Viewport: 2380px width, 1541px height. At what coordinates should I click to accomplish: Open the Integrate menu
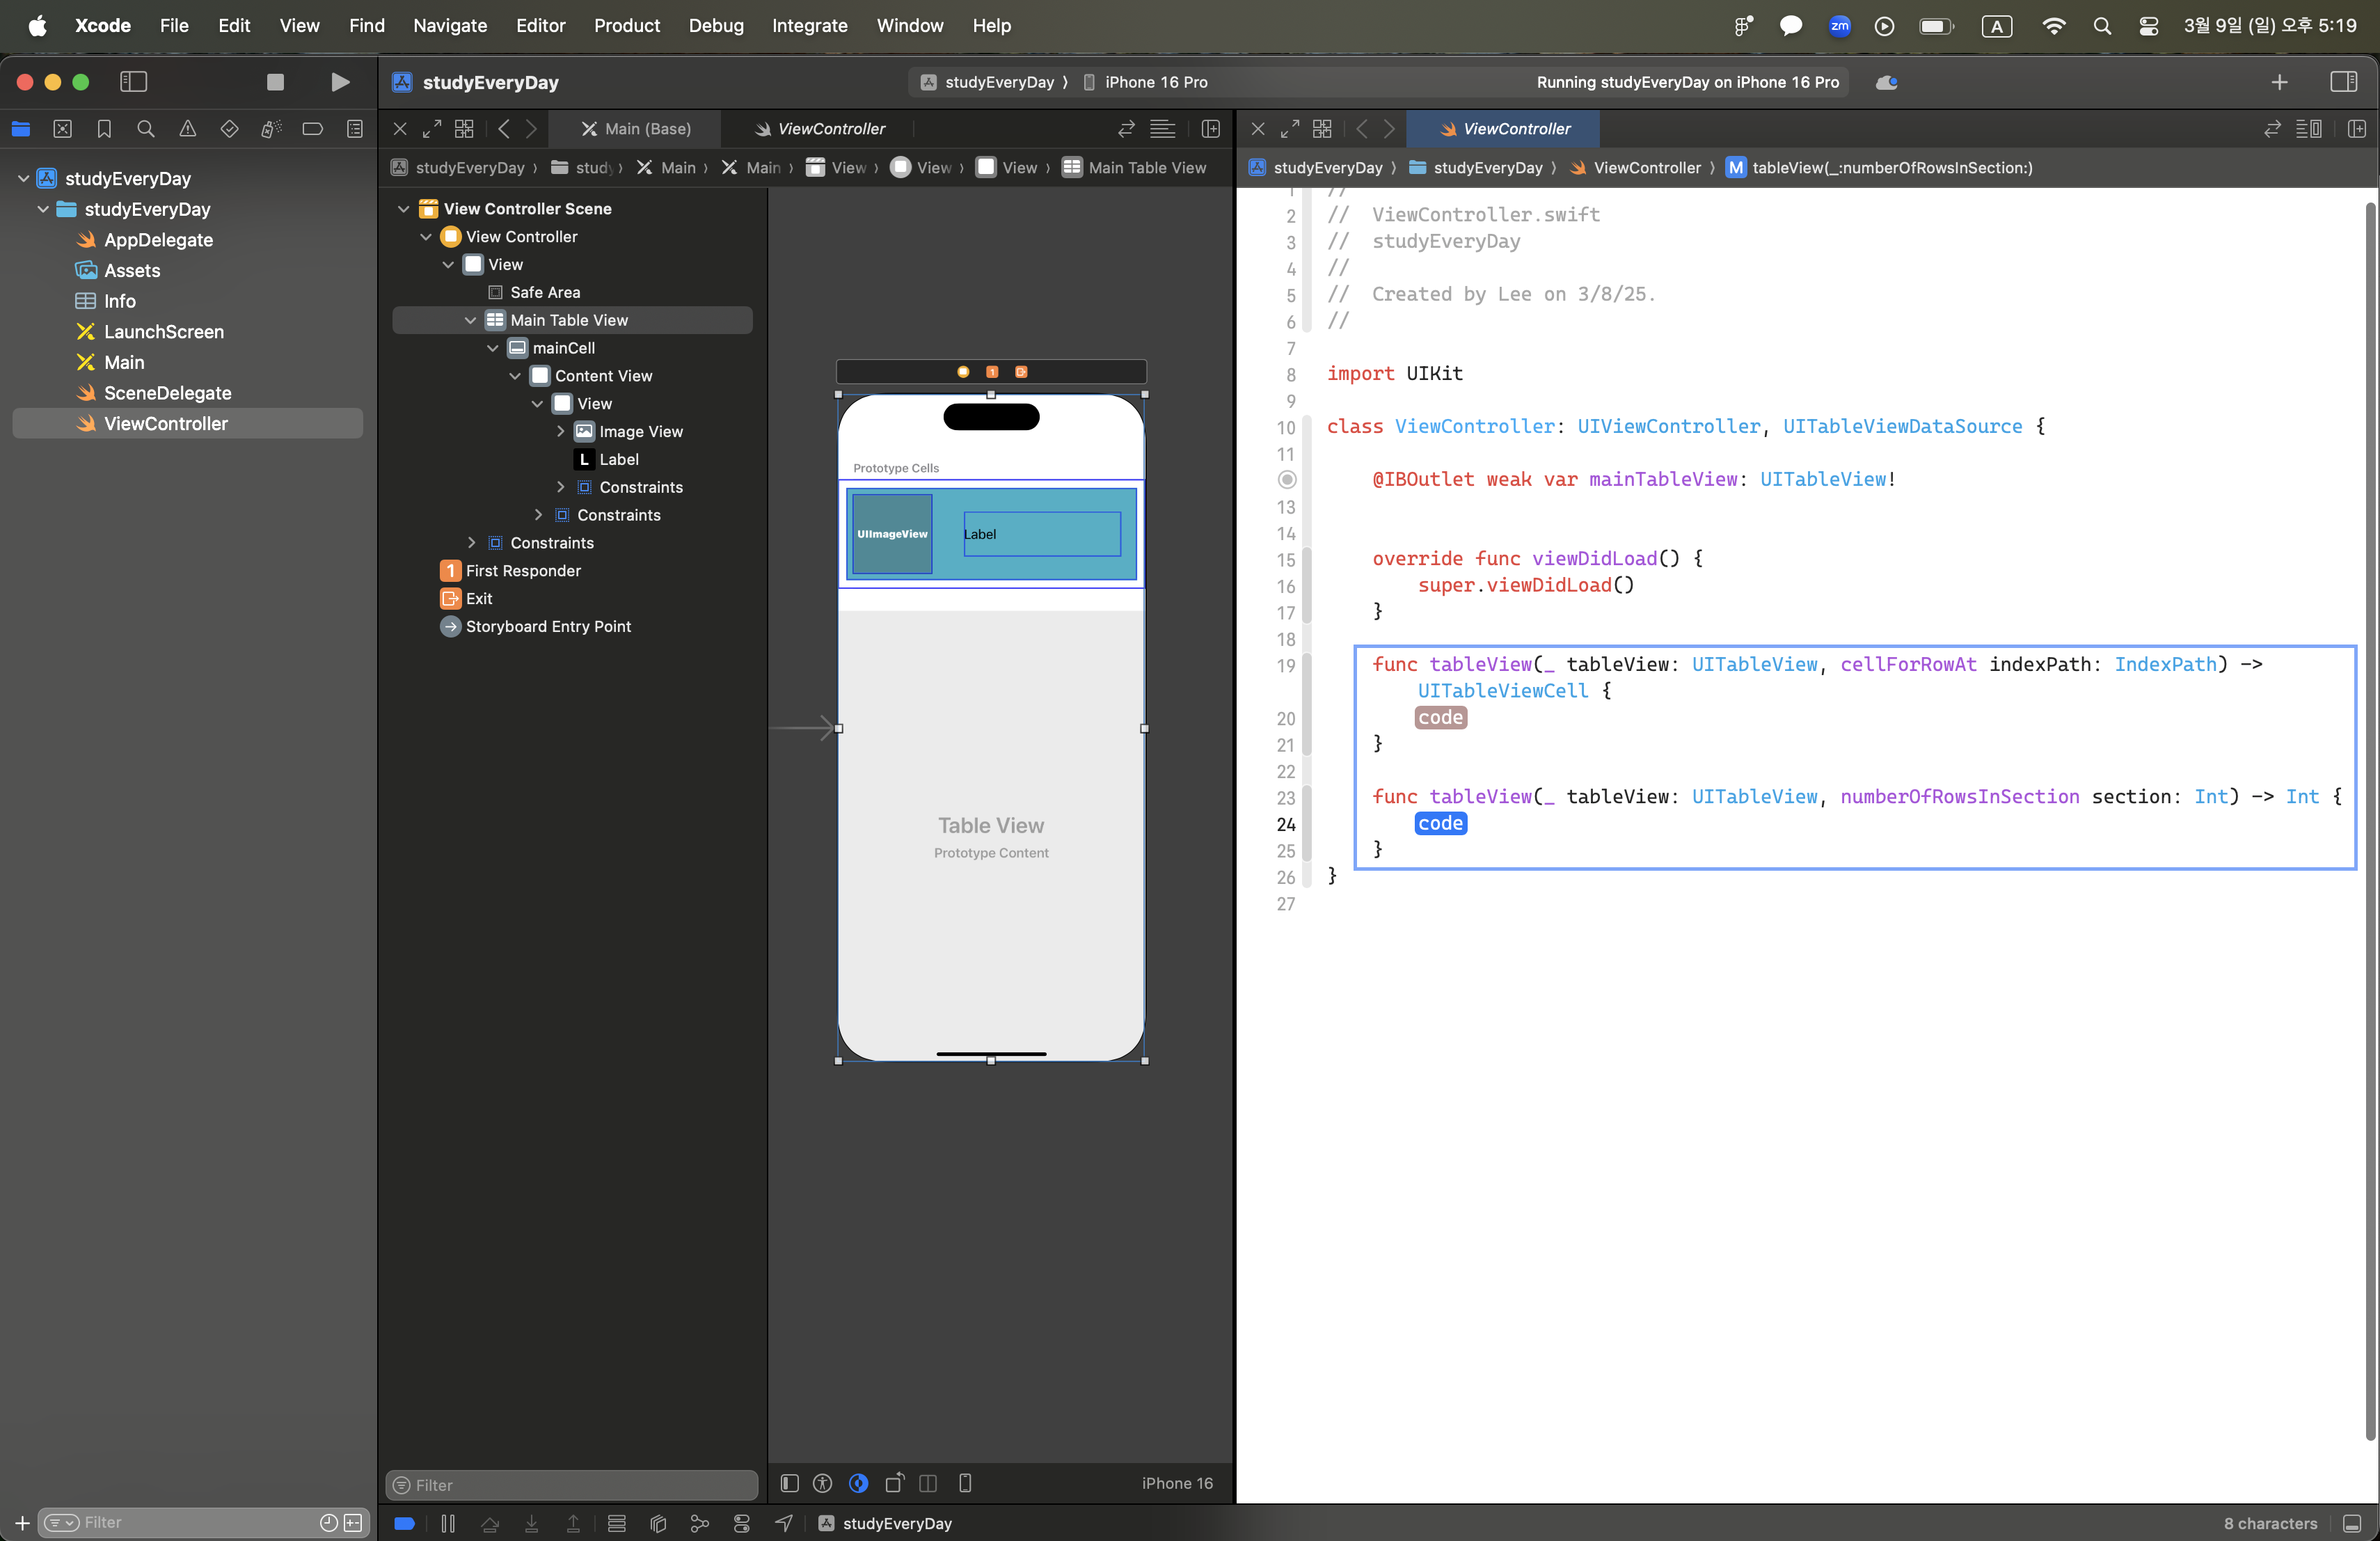[x=809, y=25]
